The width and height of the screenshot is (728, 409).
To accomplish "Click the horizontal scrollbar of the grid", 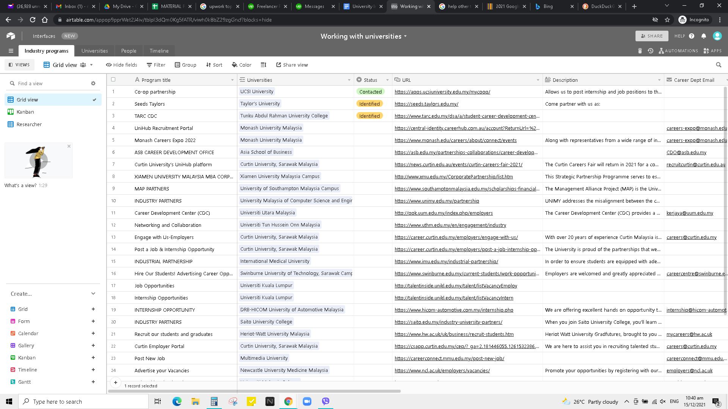I will [254, 391].
